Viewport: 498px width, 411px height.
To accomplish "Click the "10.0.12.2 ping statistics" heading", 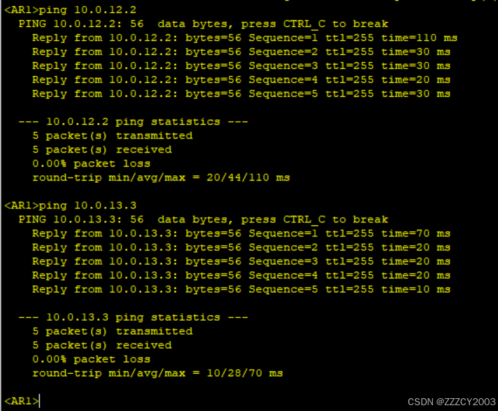I will (x=133, y=122).
